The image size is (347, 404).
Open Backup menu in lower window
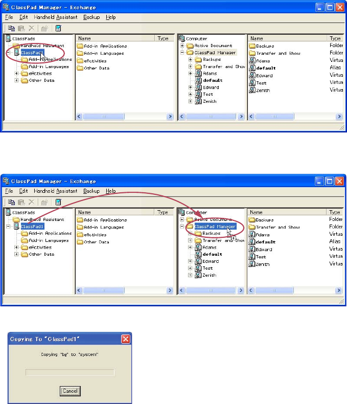(91, 191)
